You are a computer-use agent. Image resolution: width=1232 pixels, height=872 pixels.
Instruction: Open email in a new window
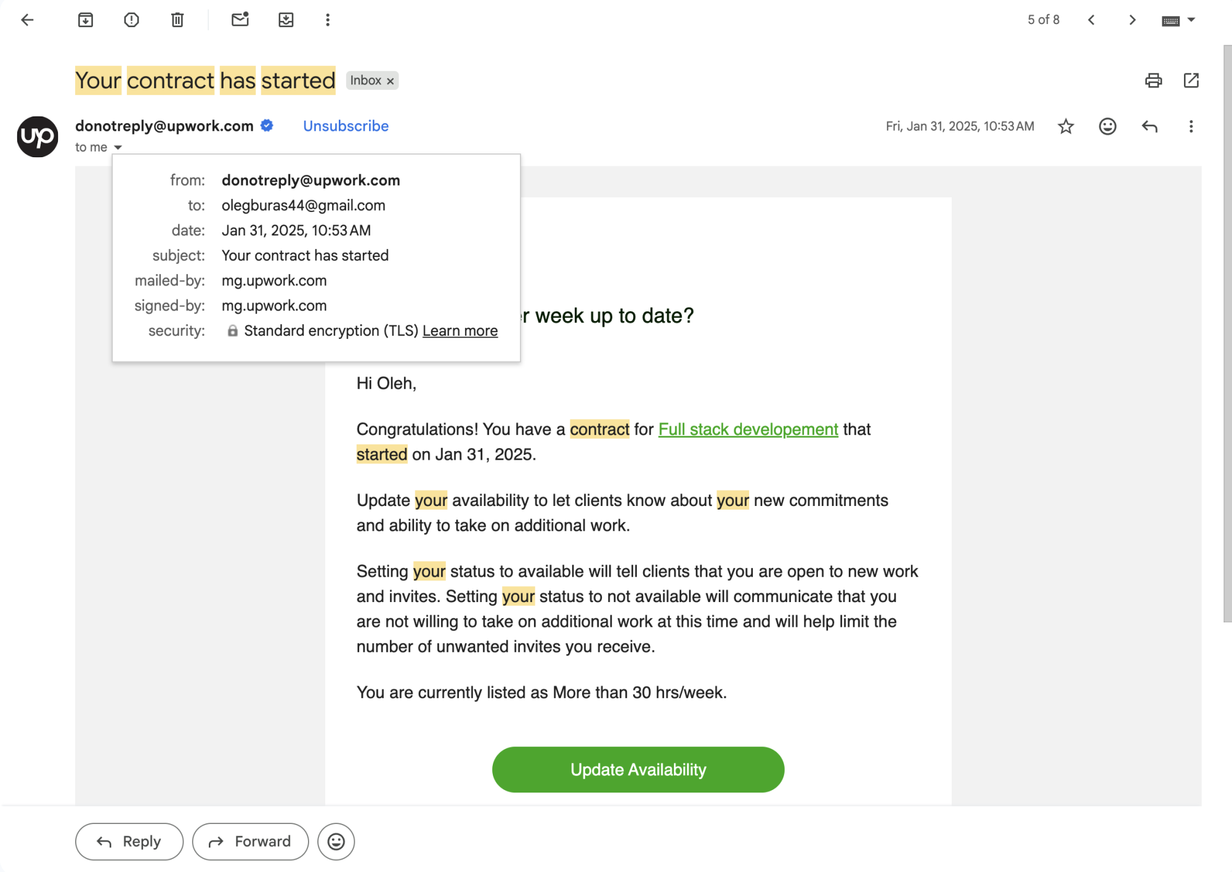tap(1191, 80)
